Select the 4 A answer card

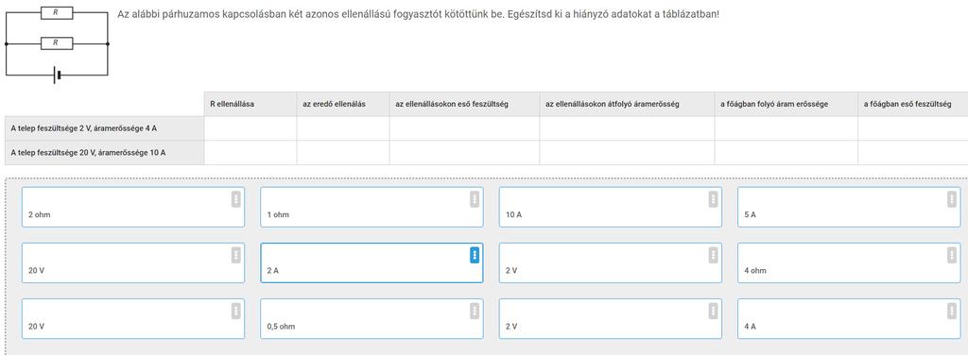(849, 318)
